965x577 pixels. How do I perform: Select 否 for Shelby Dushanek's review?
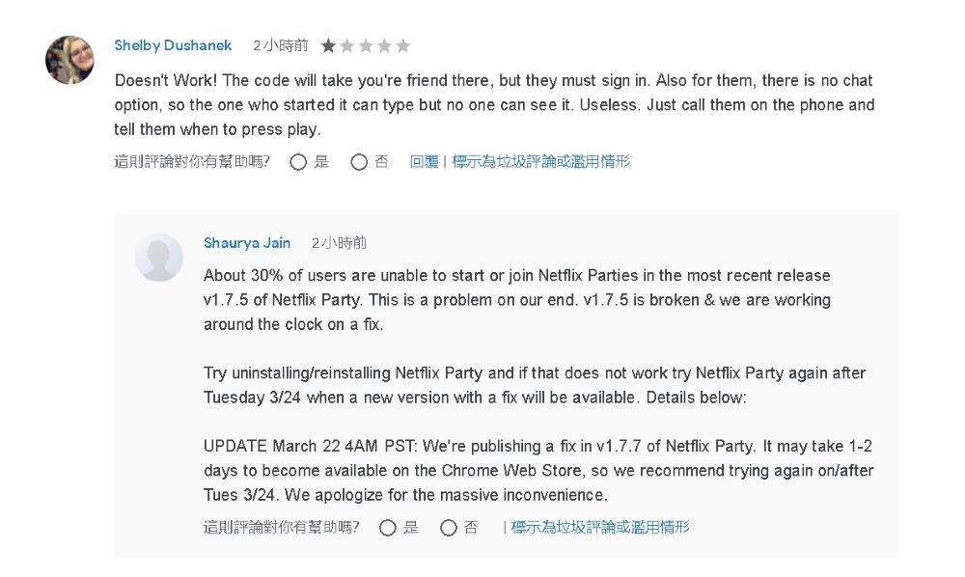[x=359, y=162]
